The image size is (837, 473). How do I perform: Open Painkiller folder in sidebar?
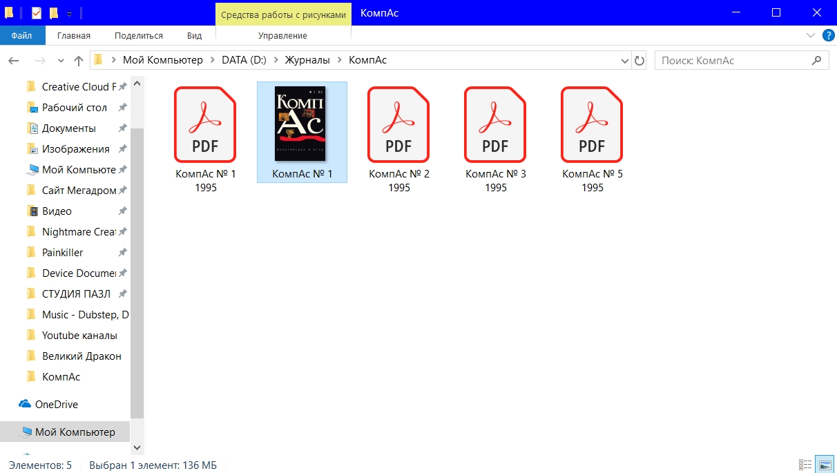[62, 253]
